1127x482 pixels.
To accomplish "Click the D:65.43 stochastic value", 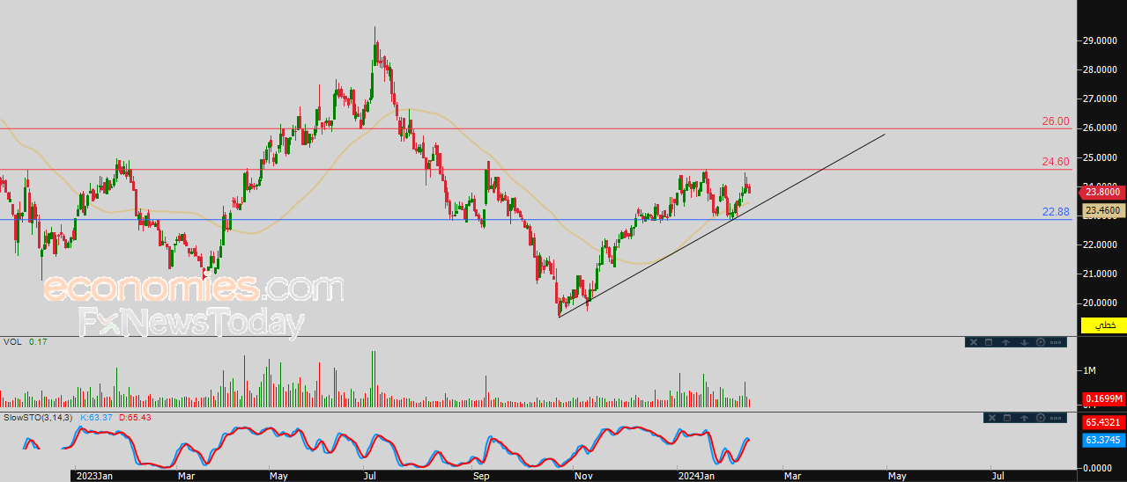I will point(134,417).
